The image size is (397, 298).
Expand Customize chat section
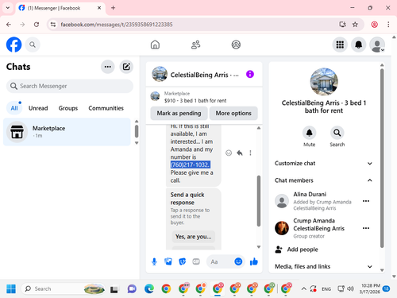(x=324, y=164)
